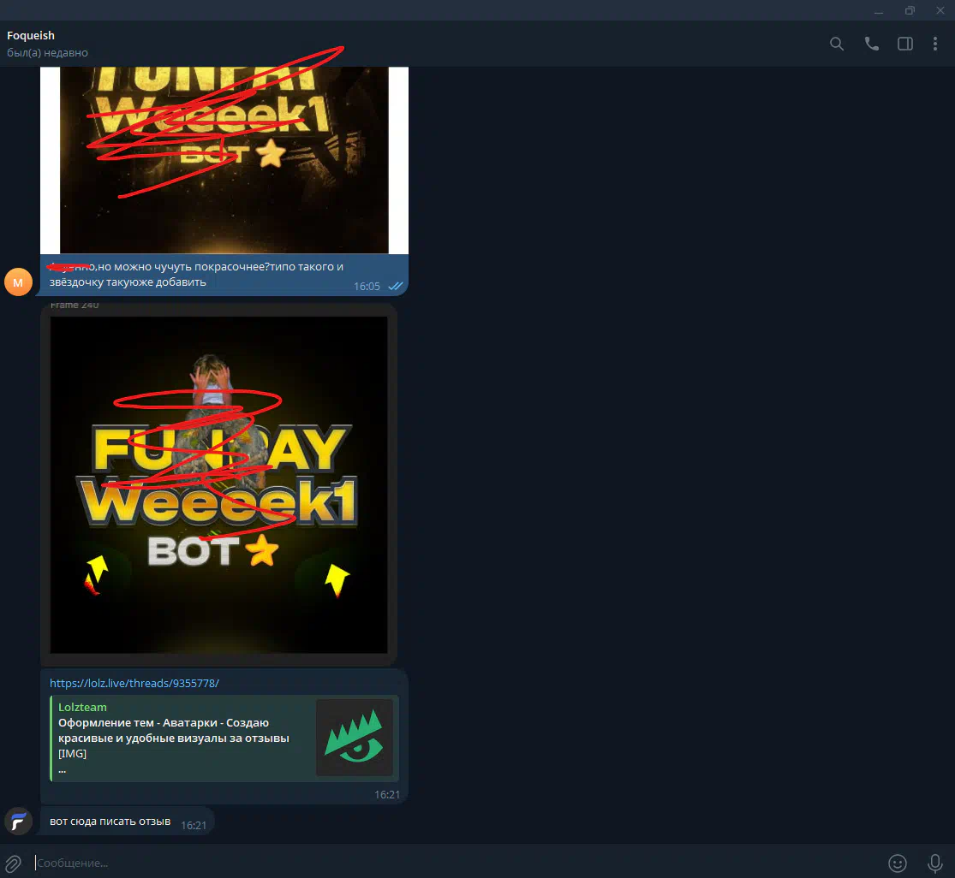The width and height of the screenshot is (955, 878).
Task: Restore down the Telegram window
Action: click(910, 10)
